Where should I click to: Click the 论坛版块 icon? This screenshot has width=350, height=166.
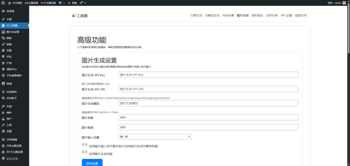3,92
